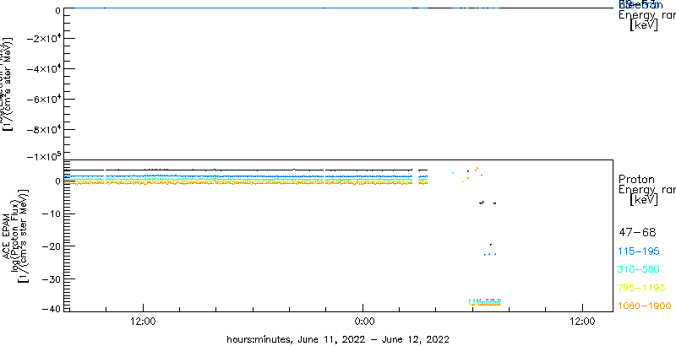This screenshot has width=676, height=346.
Task: Select the 795-1193 yellow legend label
Action: click(642, 288)
